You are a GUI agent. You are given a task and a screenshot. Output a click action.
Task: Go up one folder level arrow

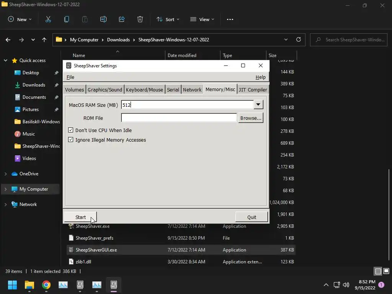(x=44, y=40)
